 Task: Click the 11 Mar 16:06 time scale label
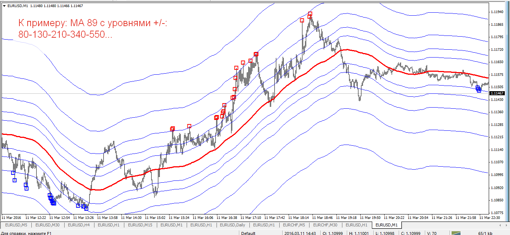(203, 217)
